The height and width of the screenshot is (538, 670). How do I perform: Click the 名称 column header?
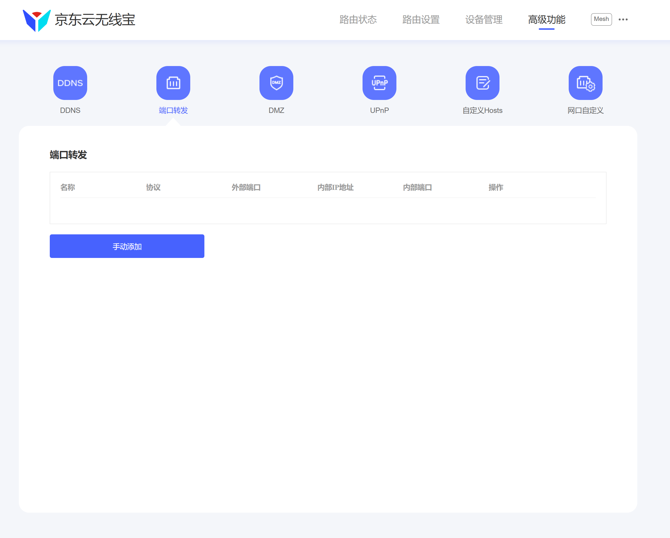67,187
